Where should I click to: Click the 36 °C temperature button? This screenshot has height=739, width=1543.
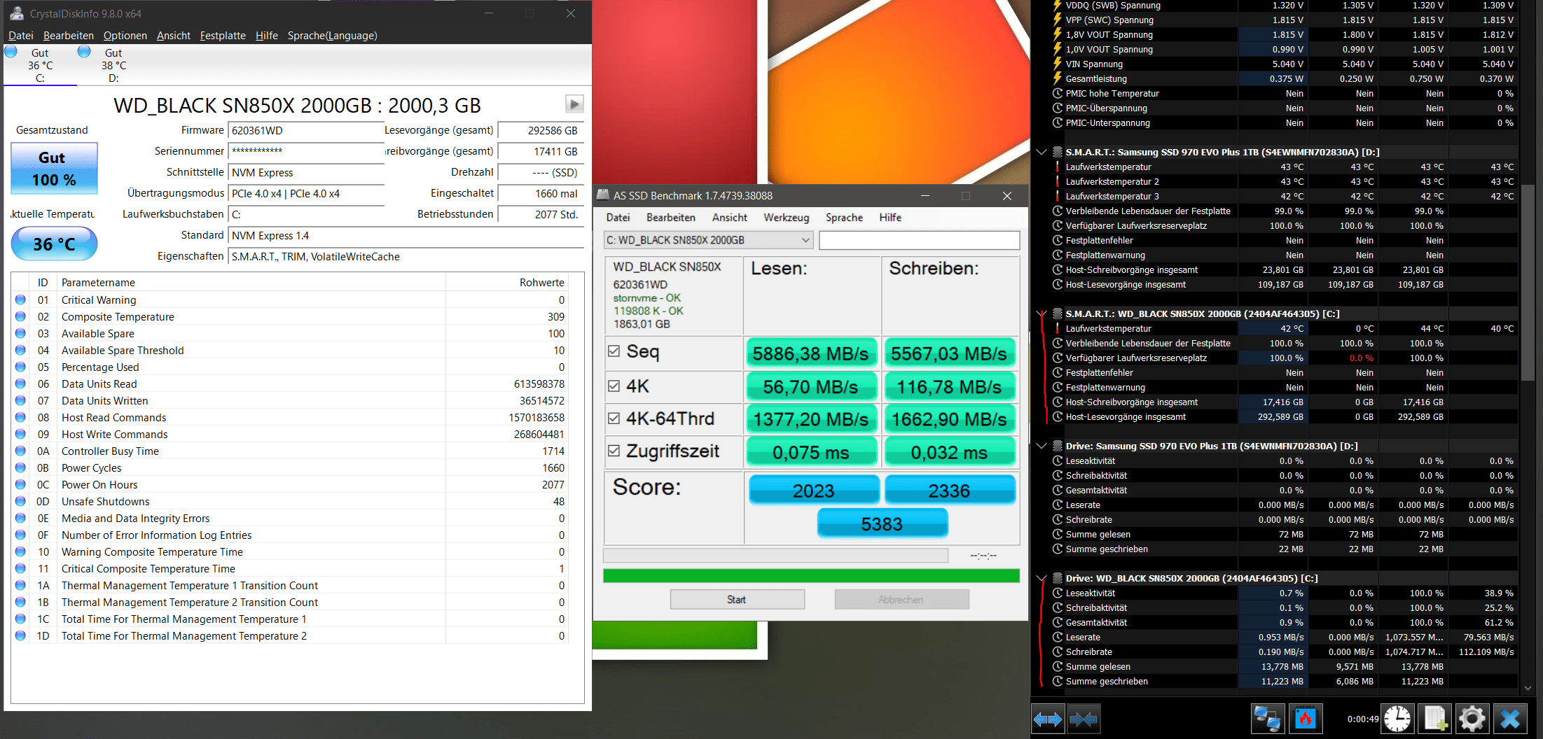coord(54,244)
